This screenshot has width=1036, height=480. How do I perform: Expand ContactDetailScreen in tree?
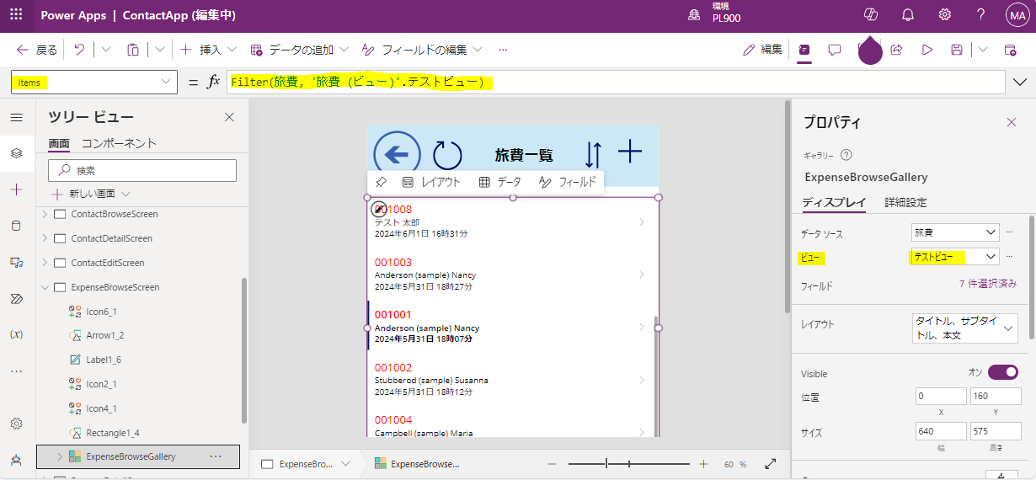45,238
